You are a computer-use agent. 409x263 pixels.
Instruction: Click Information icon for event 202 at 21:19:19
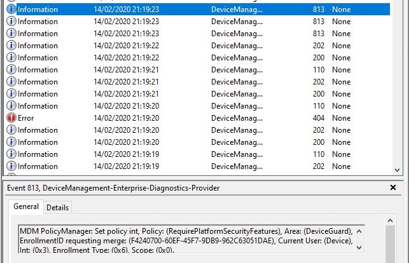[x=11, y=166]
